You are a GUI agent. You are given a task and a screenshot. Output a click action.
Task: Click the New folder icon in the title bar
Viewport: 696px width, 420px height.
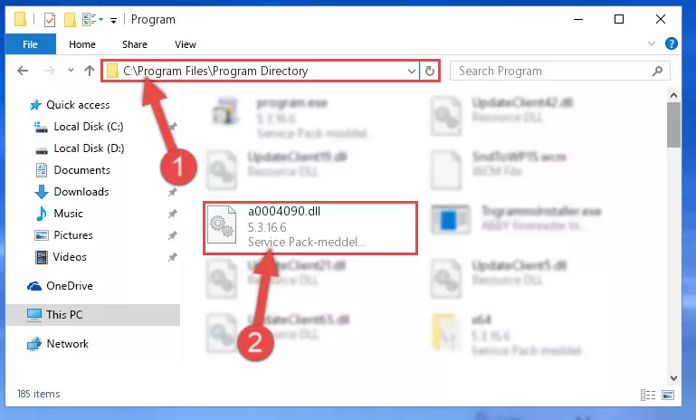(x=70, y=20)
